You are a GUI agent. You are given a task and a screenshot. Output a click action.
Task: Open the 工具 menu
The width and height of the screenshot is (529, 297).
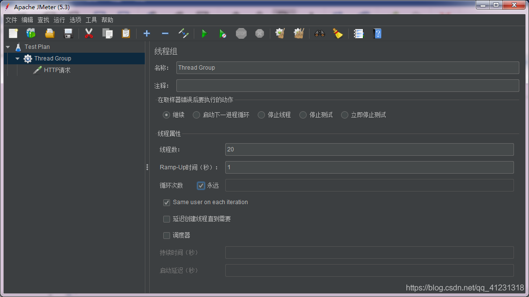point(91,20)
